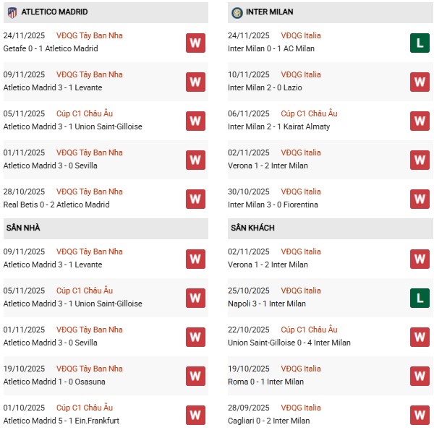Select the ATLETICO MADRID section header
Viewport: 434px width, 430px height.
55,12
